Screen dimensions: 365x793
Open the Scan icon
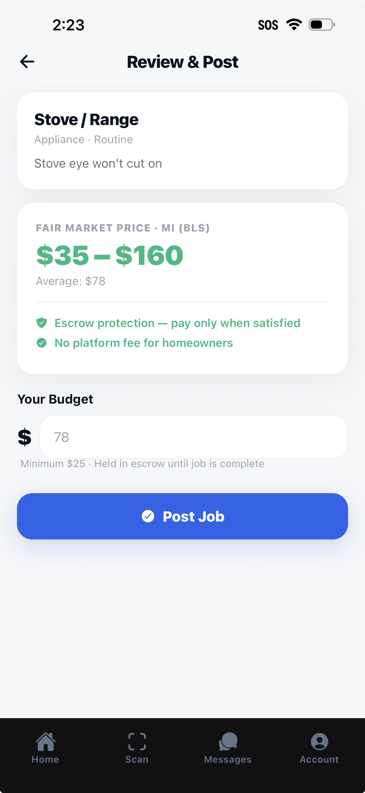coord(137,741)
